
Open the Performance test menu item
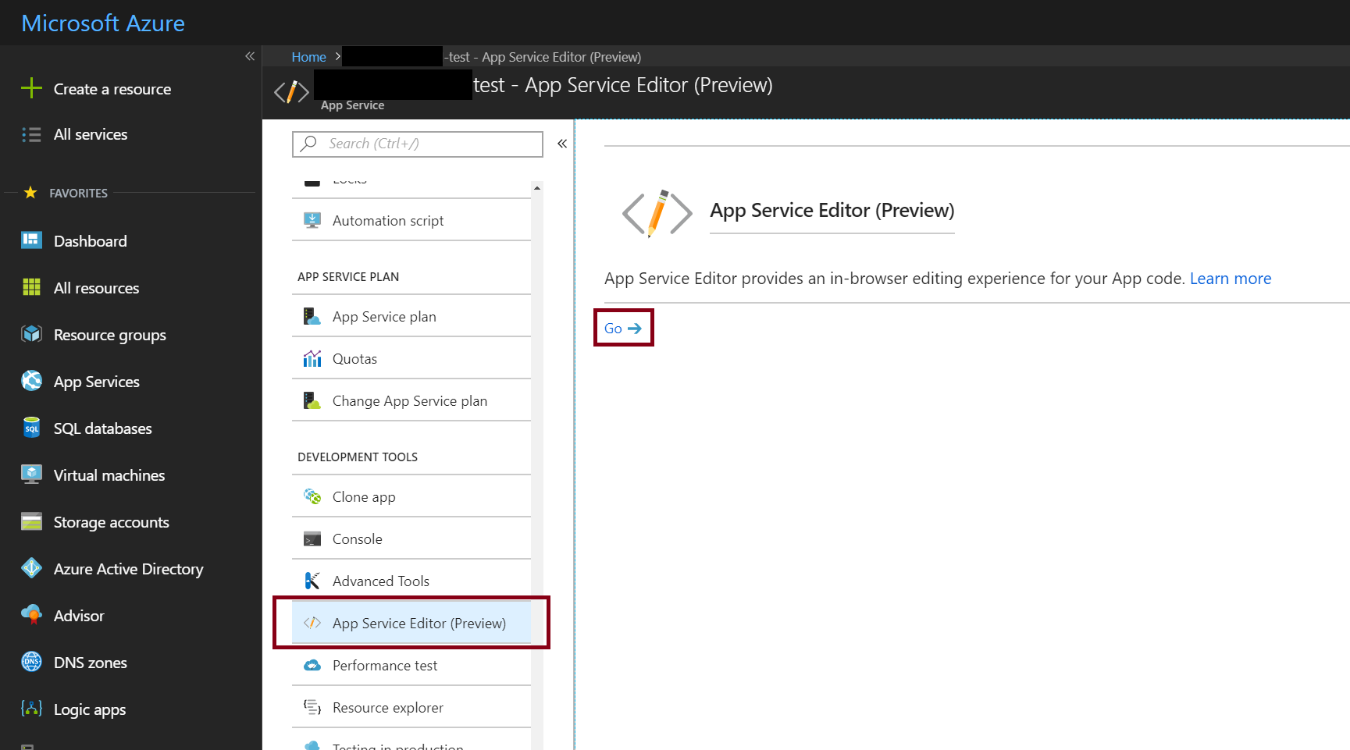(x=411, y=665)
